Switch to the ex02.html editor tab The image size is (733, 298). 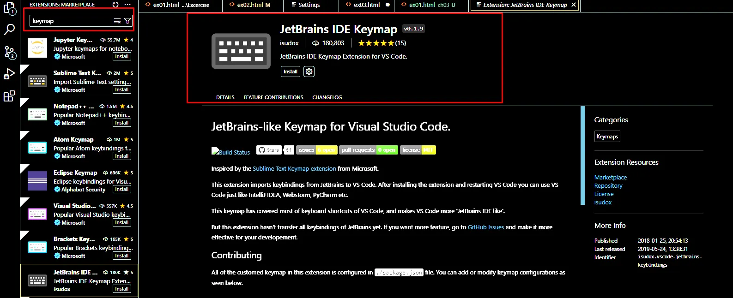253,5
